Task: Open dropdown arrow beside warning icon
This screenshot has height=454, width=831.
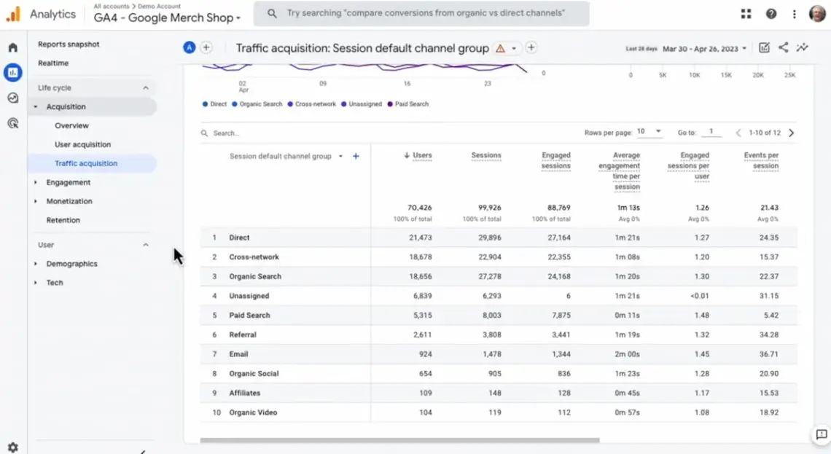Action: click(x=514, y=48)
